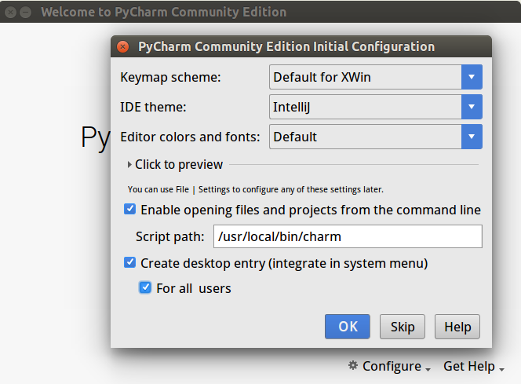The image size is (521, 384).
Task: Click the Editor colors and fonts label
Action: 190,137
